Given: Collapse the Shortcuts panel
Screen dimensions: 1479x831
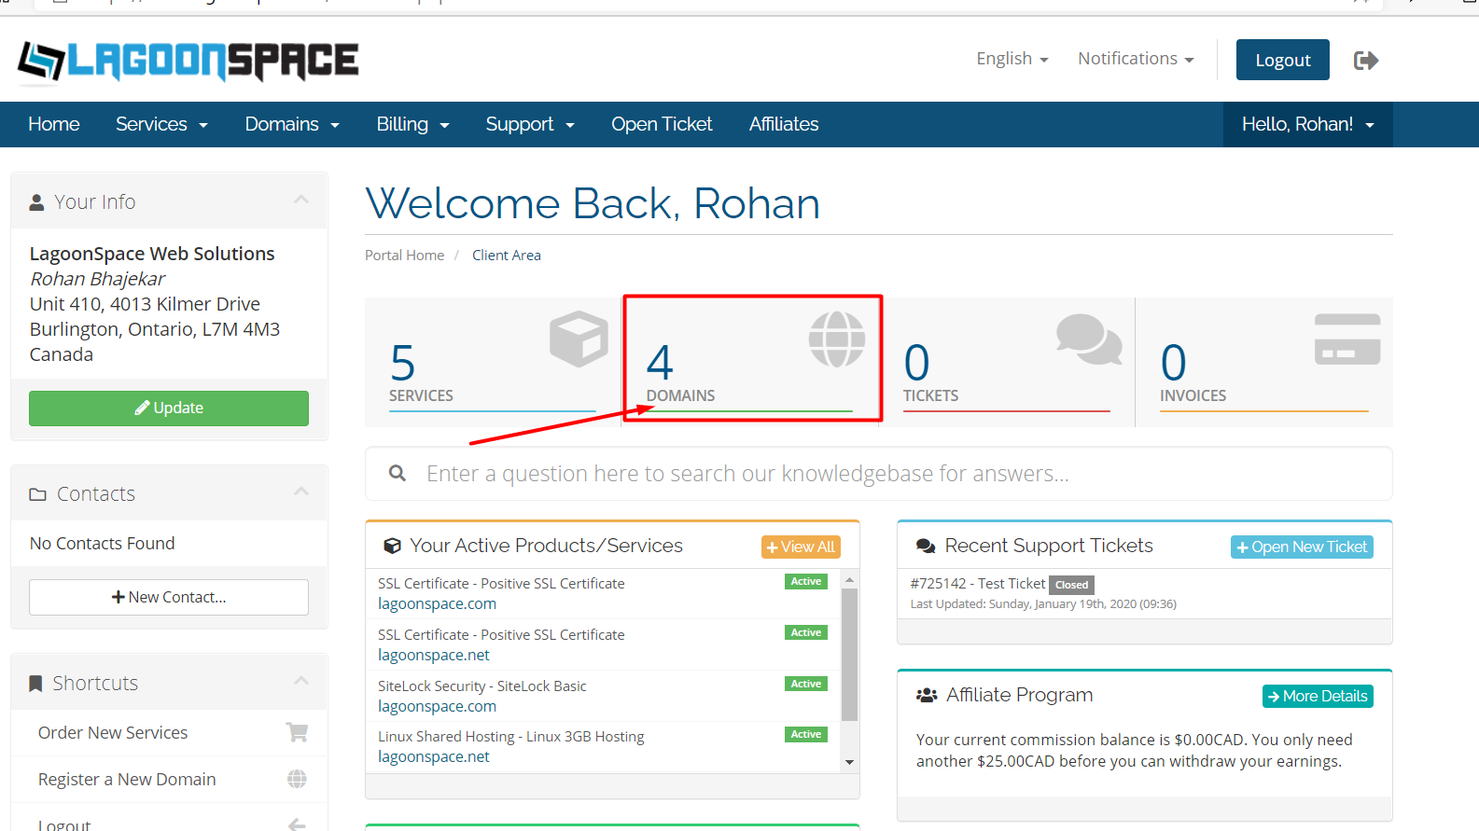Looking at the screenshot, I should 300,682.
